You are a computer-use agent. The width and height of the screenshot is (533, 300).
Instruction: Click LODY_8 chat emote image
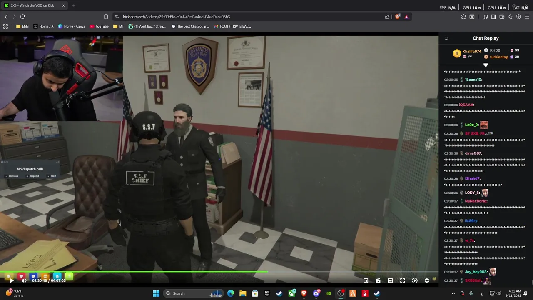[485, 192]
